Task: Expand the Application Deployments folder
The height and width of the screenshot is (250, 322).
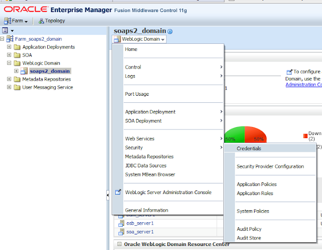Action: [x=9, y=47]
